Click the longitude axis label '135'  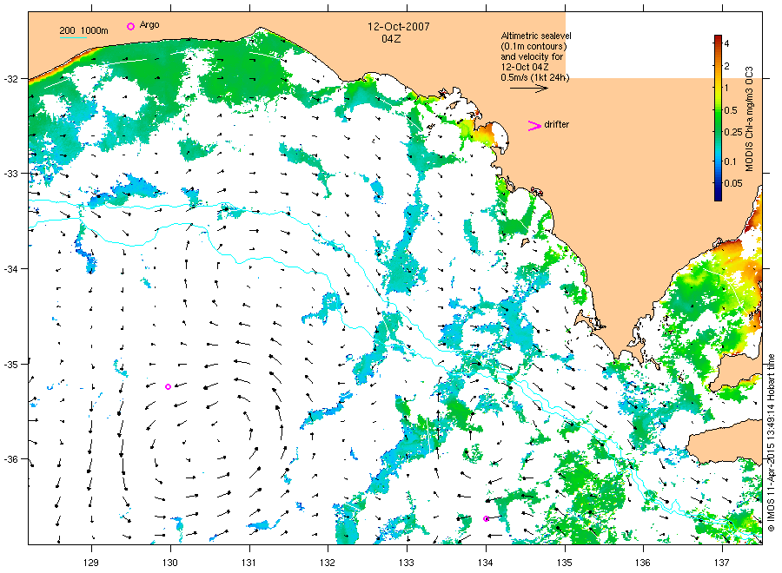tap(565, 563)
